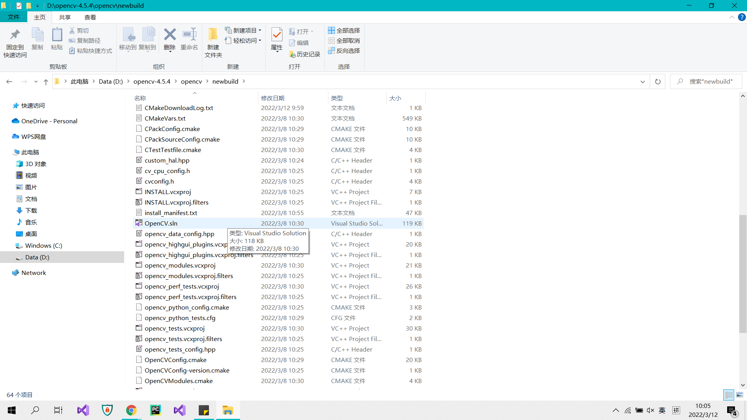Open the 打开 dropdown arrow

click(x=311, y=31)
